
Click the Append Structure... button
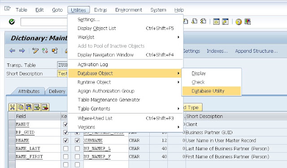point(256,51)
